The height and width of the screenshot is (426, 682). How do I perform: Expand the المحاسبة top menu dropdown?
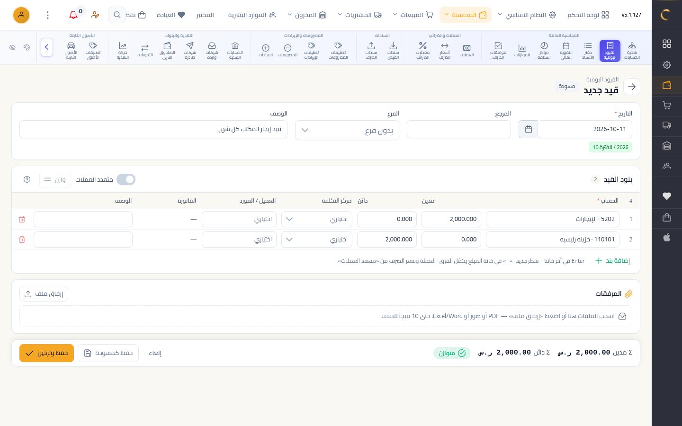click(466, 15)
